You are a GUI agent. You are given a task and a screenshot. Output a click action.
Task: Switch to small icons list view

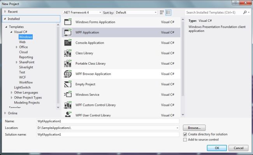pyautogui.click(x=168, y=12)
